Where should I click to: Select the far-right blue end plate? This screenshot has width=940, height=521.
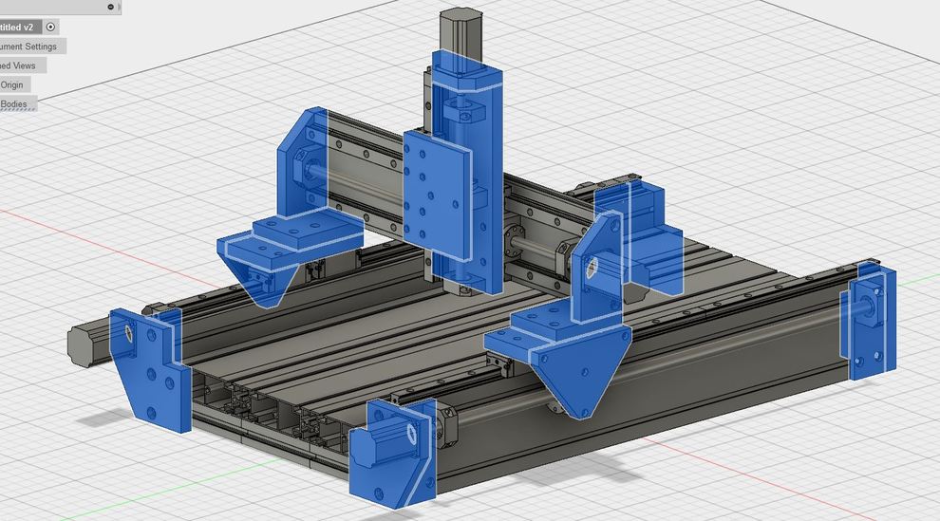[x=869, y=323]
